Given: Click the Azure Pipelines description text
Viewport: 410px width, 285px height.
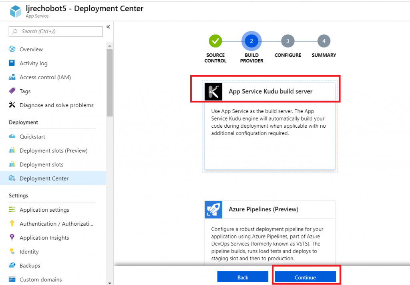Looking at the screenshot, I should tap(267, 244).
